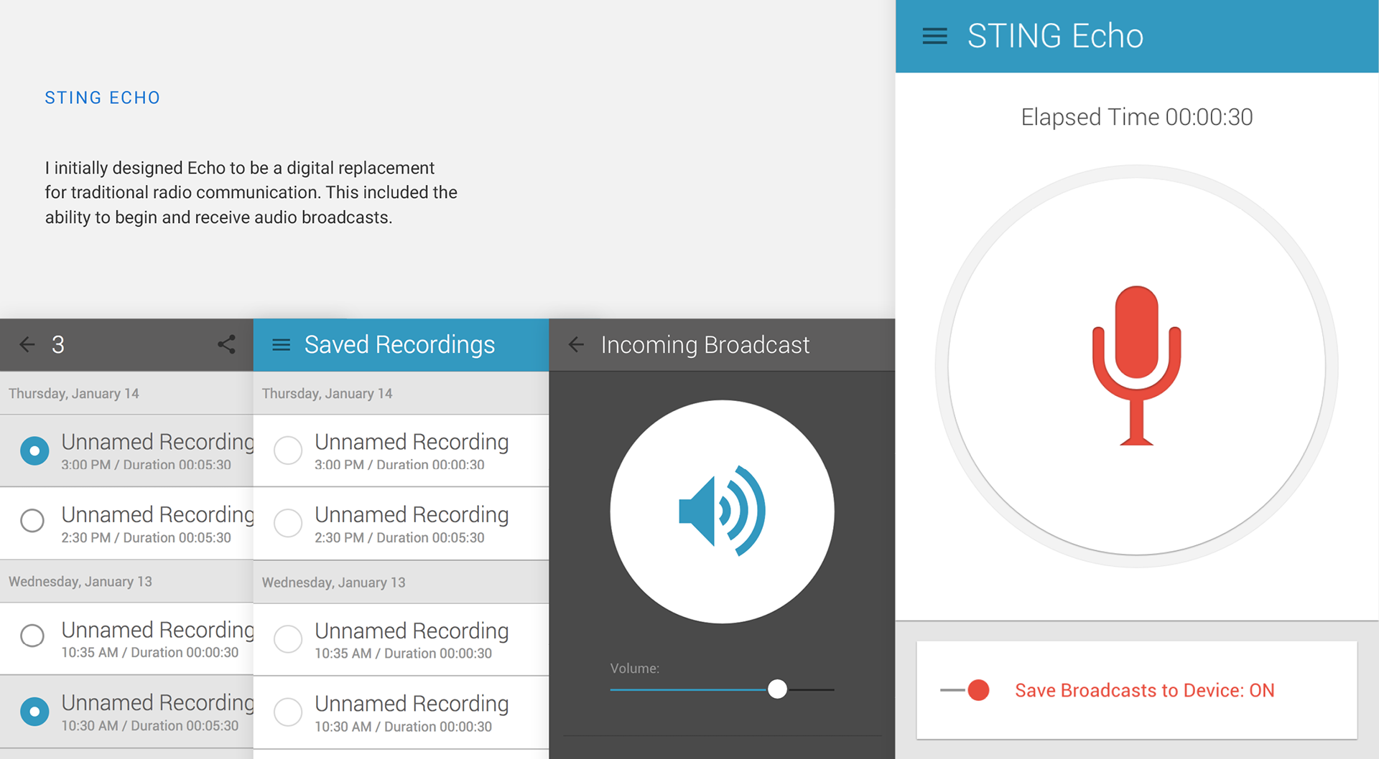Go back from Incoming Broadcast screen
The height and width of the screenshot is (759, 1379).
pos(576,345)
